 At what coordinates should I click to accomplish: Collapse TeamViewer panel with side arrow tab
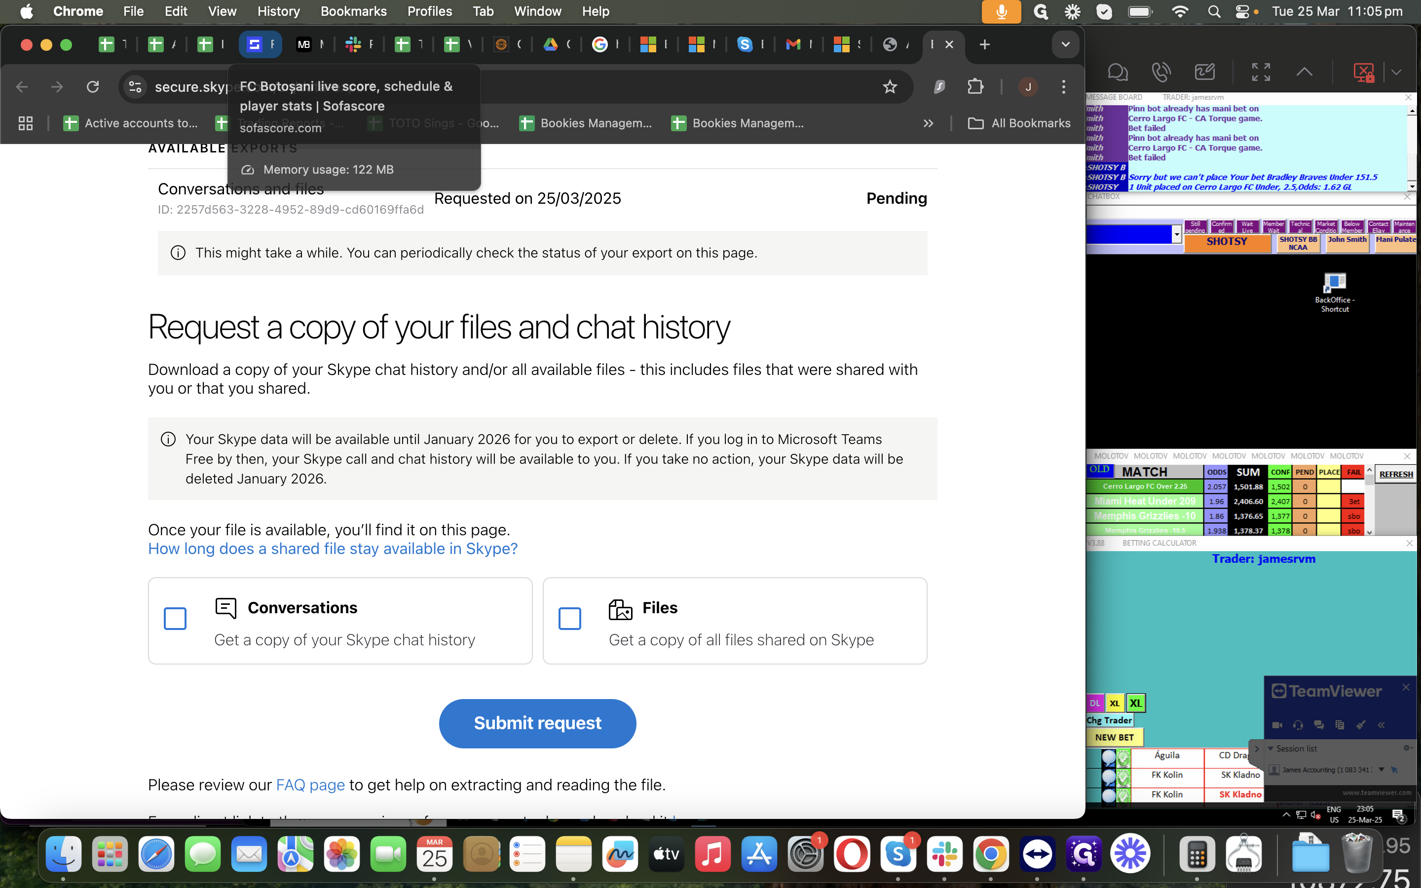tap(1256, 749)
